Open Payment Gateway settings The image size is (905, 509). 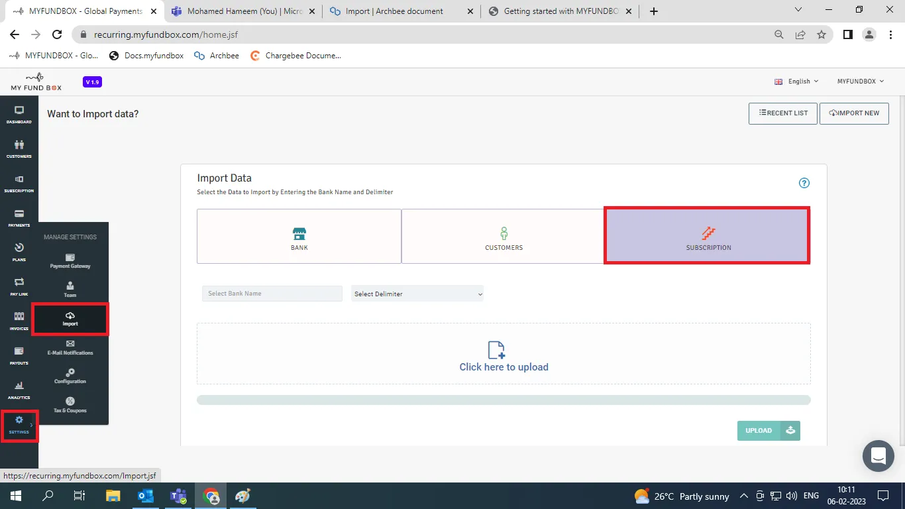point(70,260)
